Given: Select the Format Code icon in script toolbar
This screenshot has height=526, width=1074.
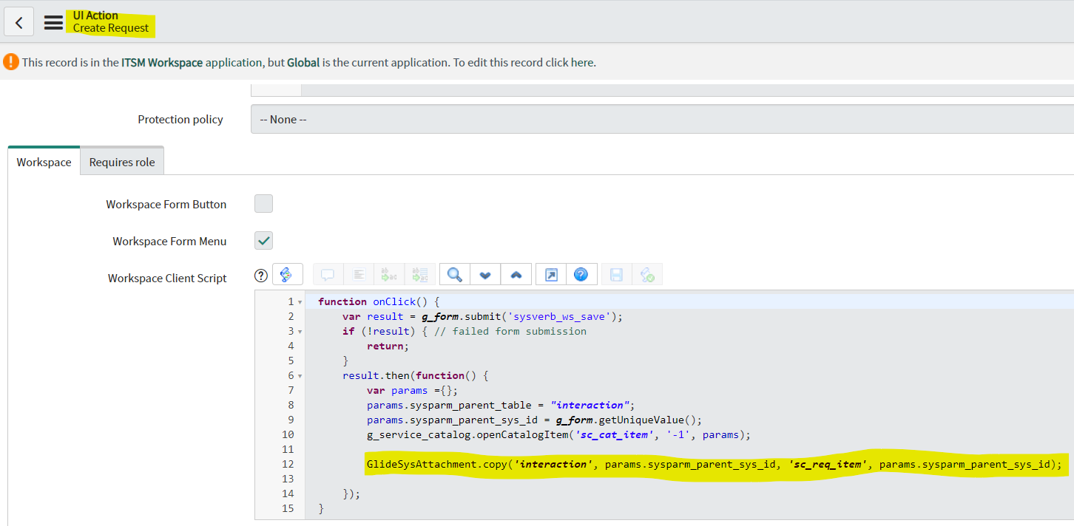Looking at the screenshot, I should tap(359, 274).
